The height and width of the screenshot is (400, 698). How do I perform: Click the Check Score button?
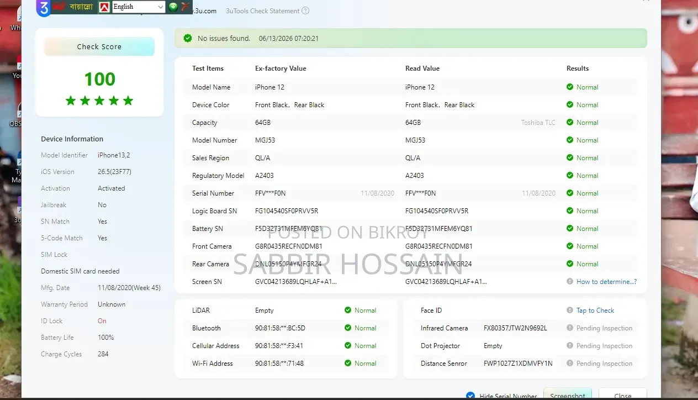coord(99,47)
